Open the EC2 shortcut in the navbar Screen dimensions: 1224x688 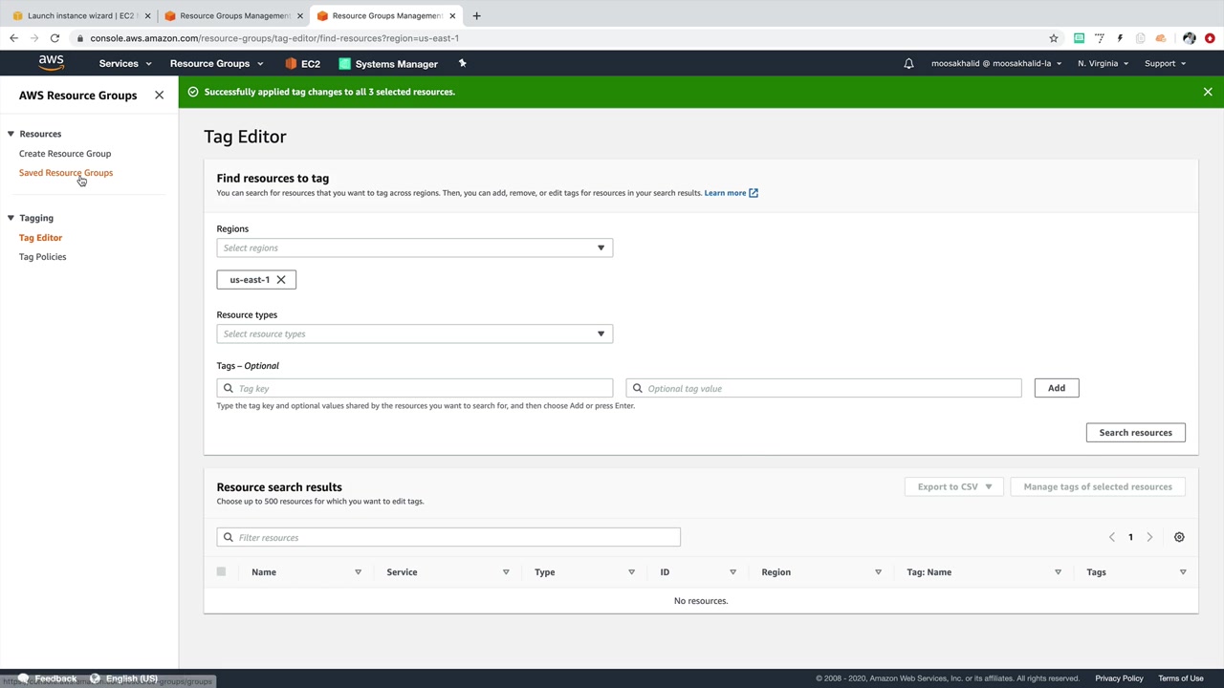(303, 64)
